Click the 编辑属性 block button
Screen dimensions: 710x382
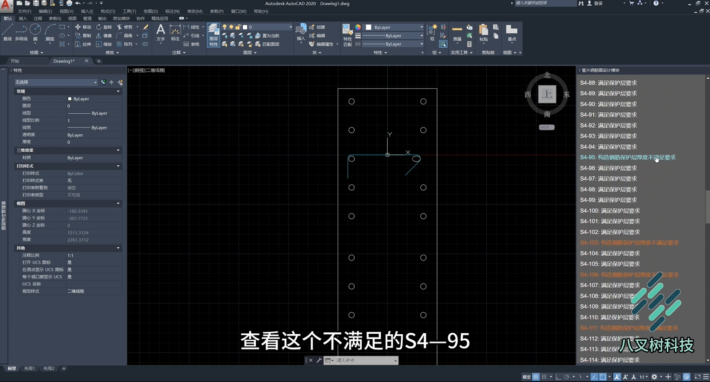click(321, 44)
